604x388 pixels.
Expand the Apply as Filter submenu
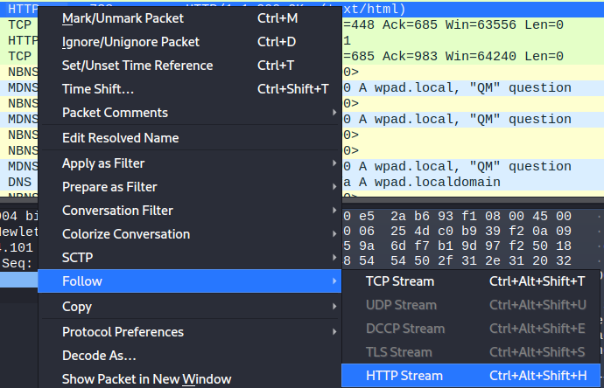coord(103,163)
